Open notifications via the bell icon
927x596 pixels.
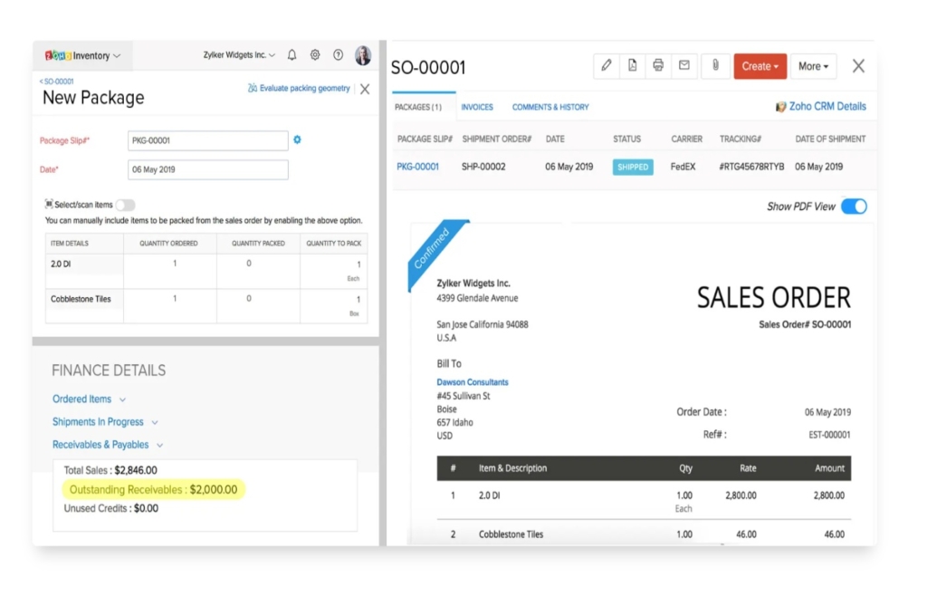(x=291, y=54)
